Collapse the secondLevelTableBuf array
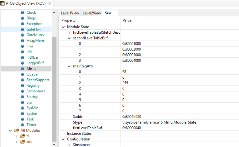Viewport: 239px width, 147px height. [69, 38]
